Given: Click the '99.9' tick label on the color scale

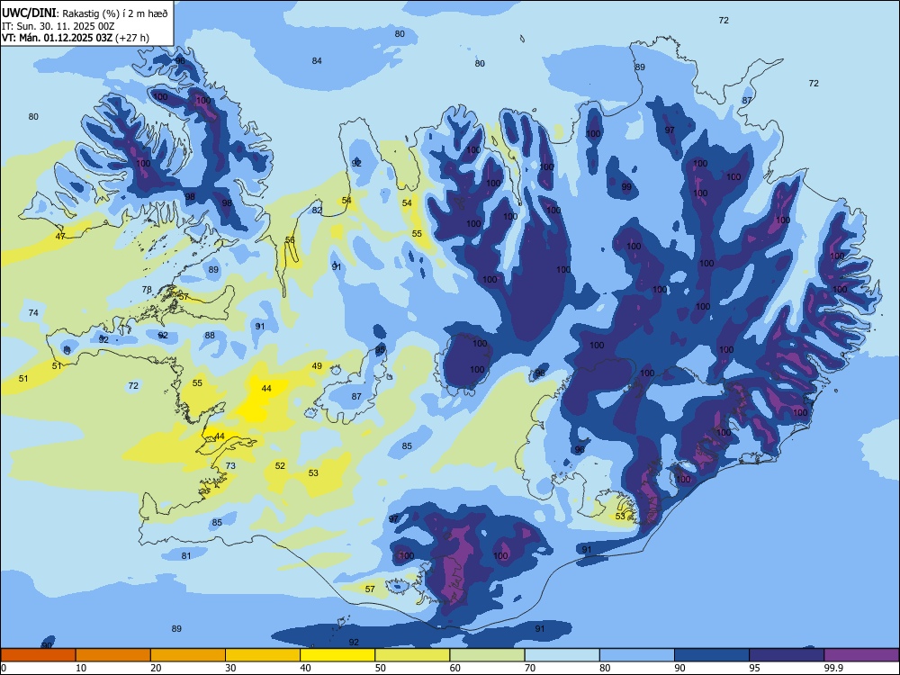Looking at the screenshot, I should 833,668.
